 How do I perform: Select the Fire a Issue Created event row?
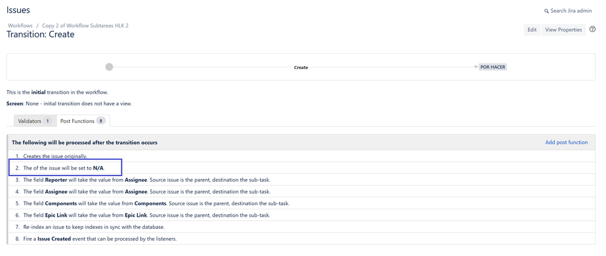coord(301,238)
